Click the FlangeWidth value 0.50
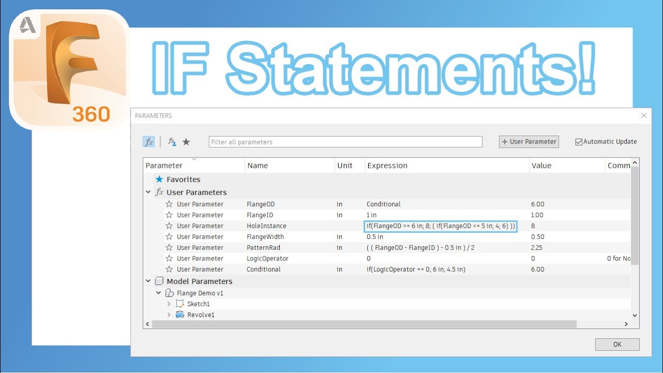Viewport: 663px width, 373px height. [x=537, y=237]
